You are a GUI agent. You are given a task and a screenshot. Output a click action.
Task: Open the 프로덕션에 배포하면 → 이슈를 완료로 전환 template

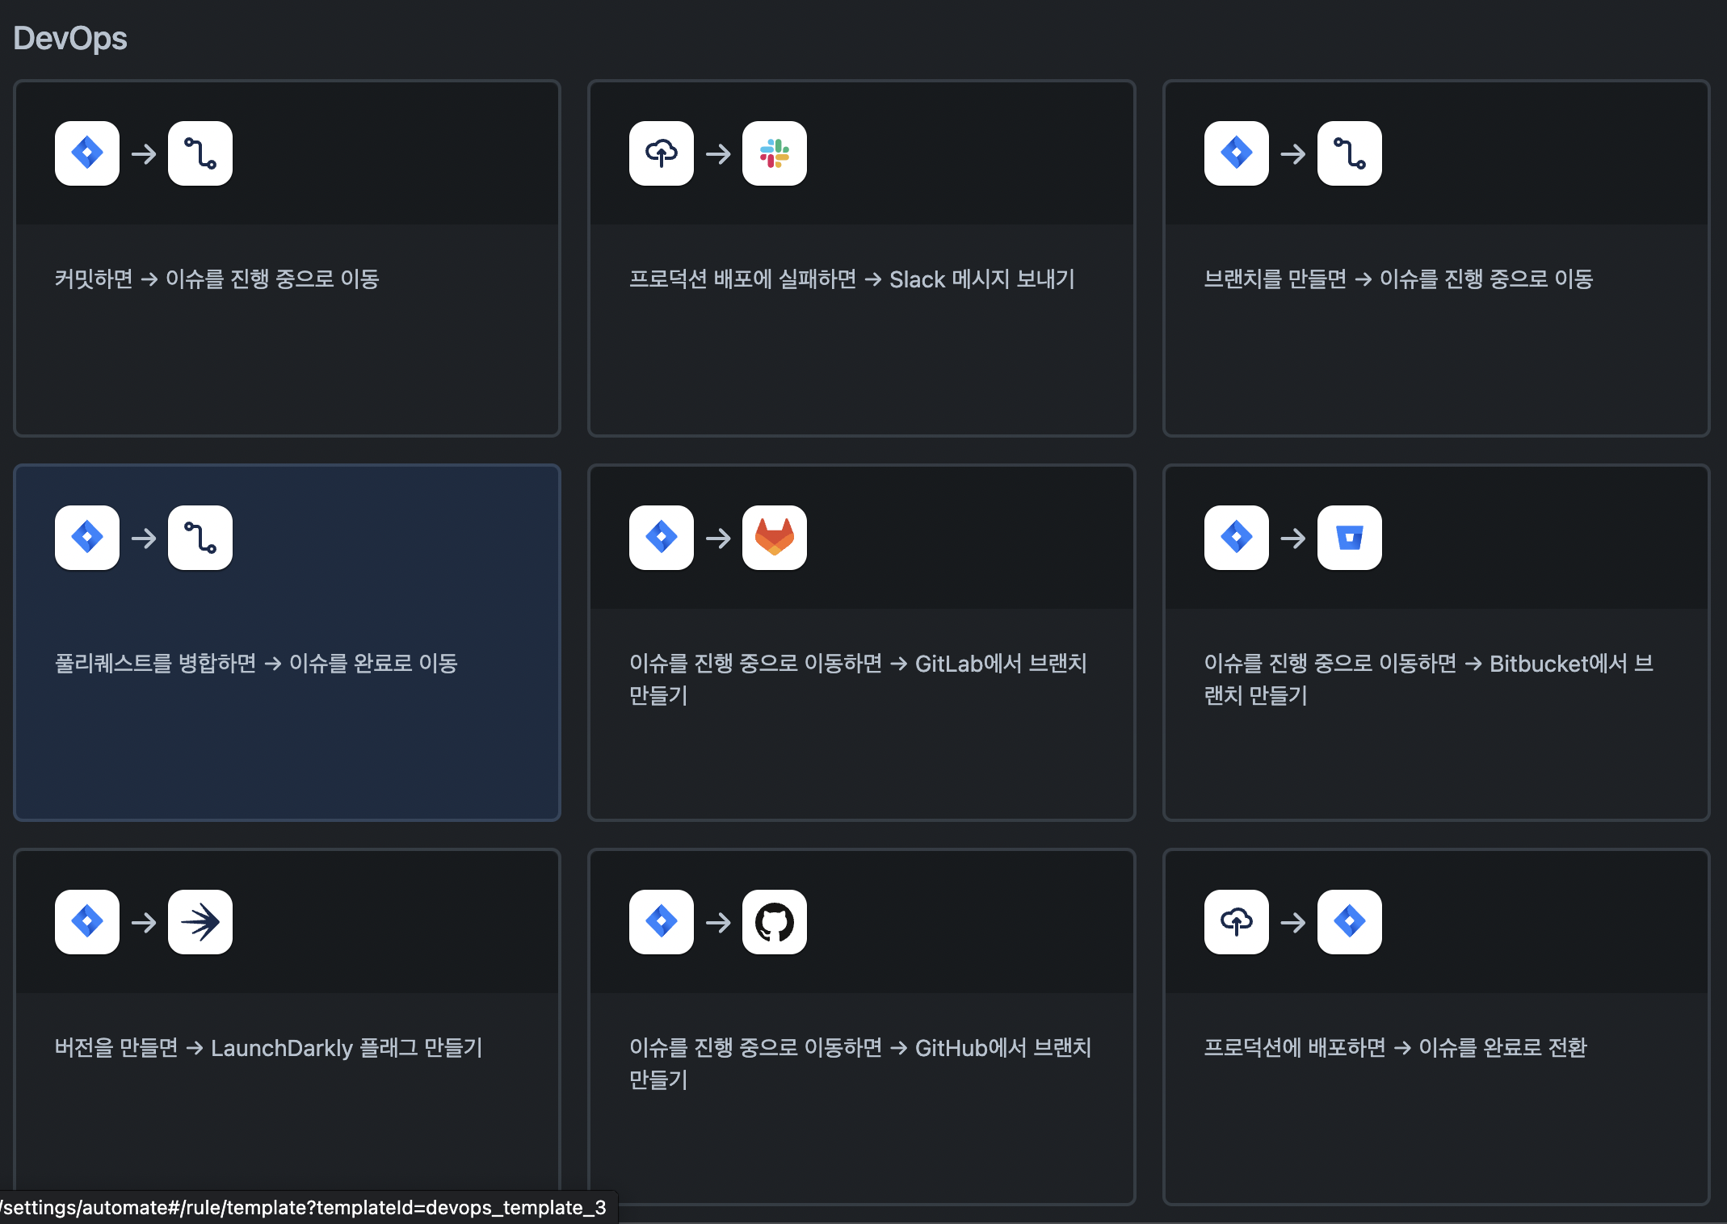coord(1395,1048)
